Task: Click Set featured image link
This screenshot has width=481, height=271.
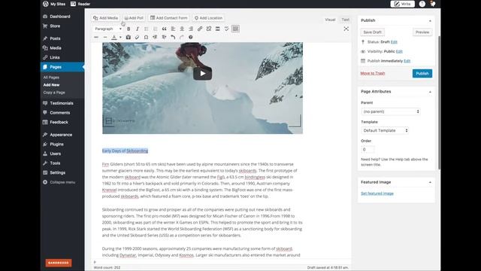Action: pos(377,193)
